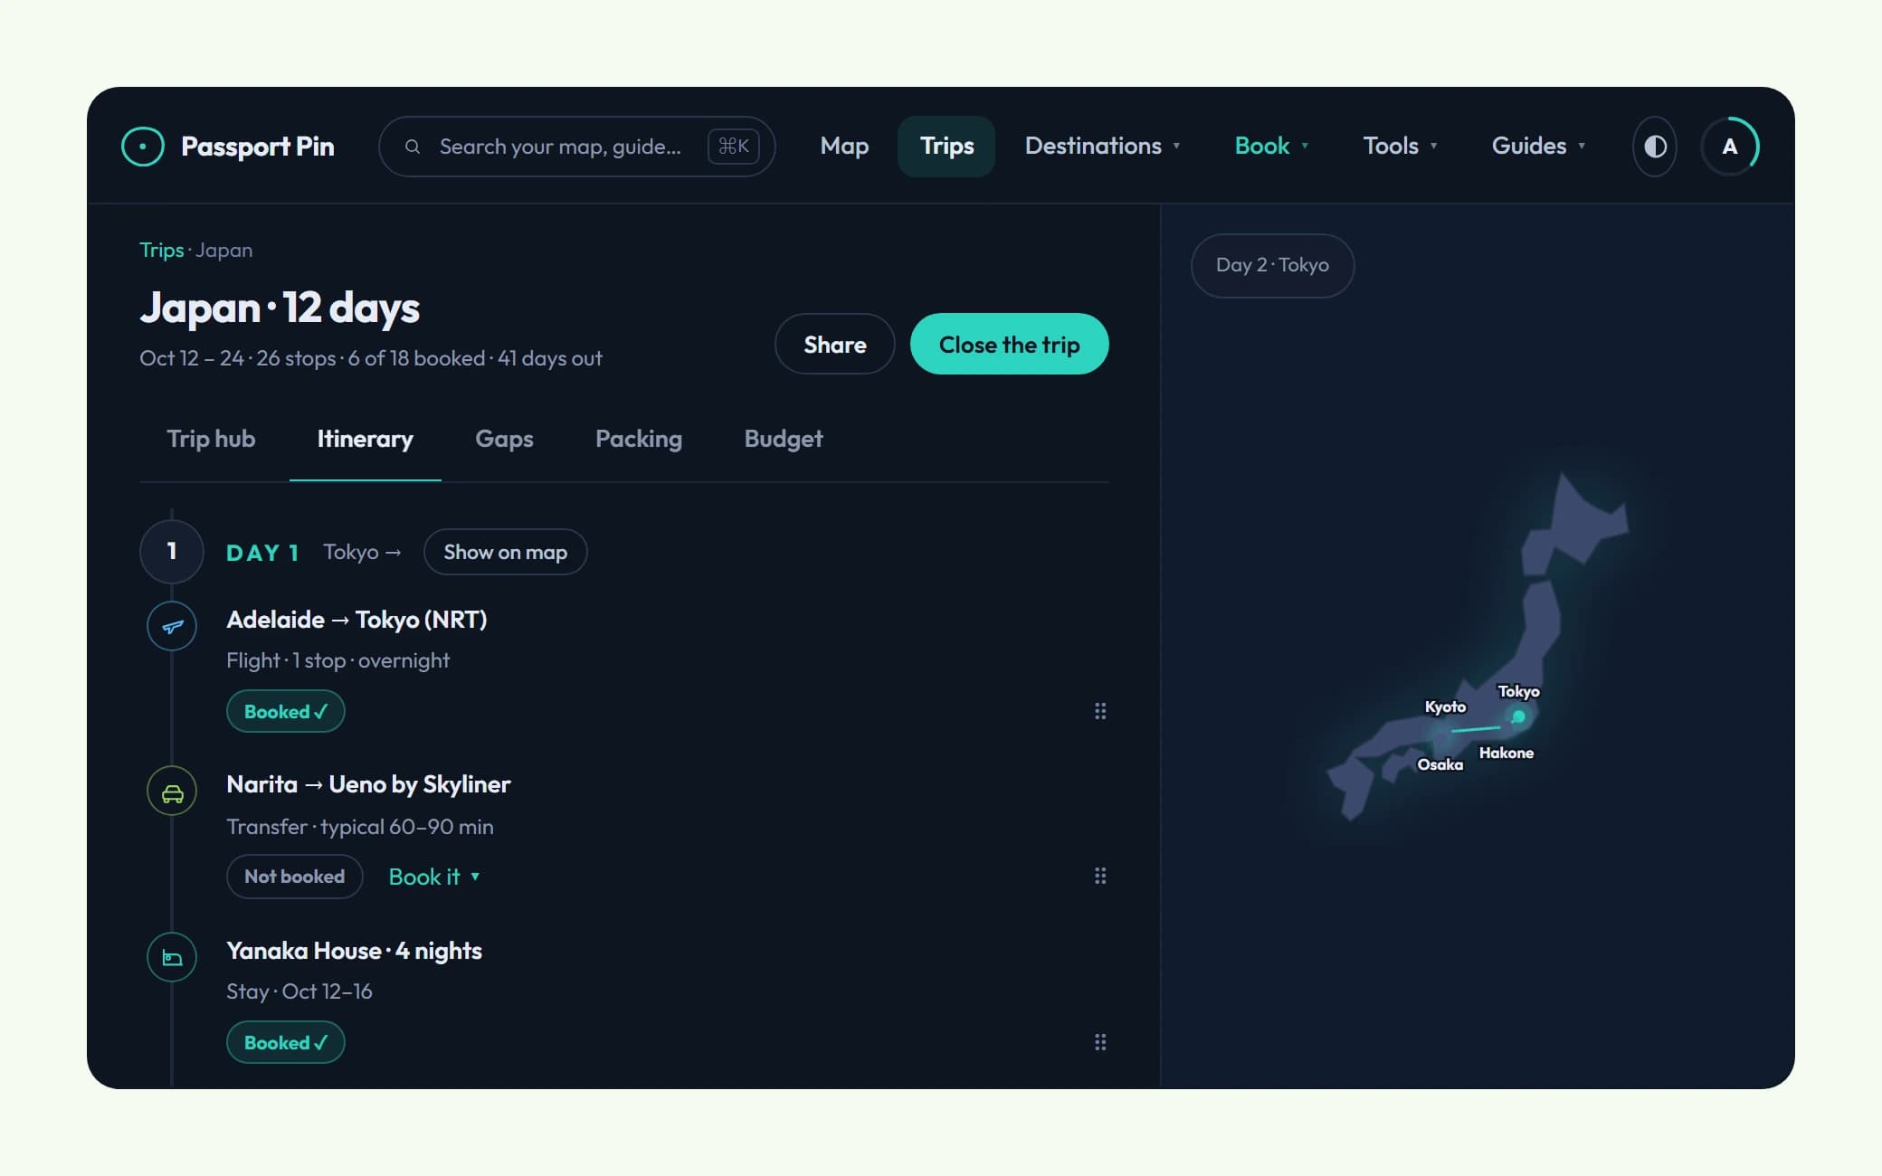Expand the Tools menu
The width and height of the screenshot is (1882, 1176).
pos(1400,146)
